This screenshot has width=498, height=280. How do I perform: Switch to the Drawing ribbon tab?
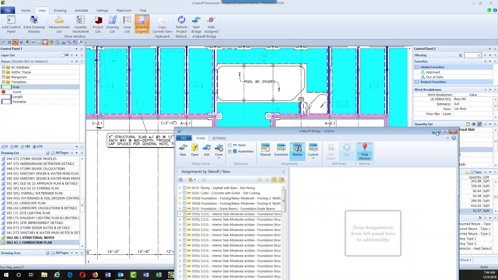[60, 10]
